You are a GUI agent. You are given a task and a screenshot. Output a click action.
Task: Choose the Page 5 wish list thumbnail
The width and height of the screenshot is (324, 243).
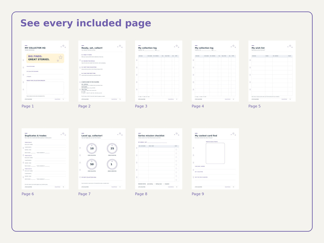click(x=272, y=71)
